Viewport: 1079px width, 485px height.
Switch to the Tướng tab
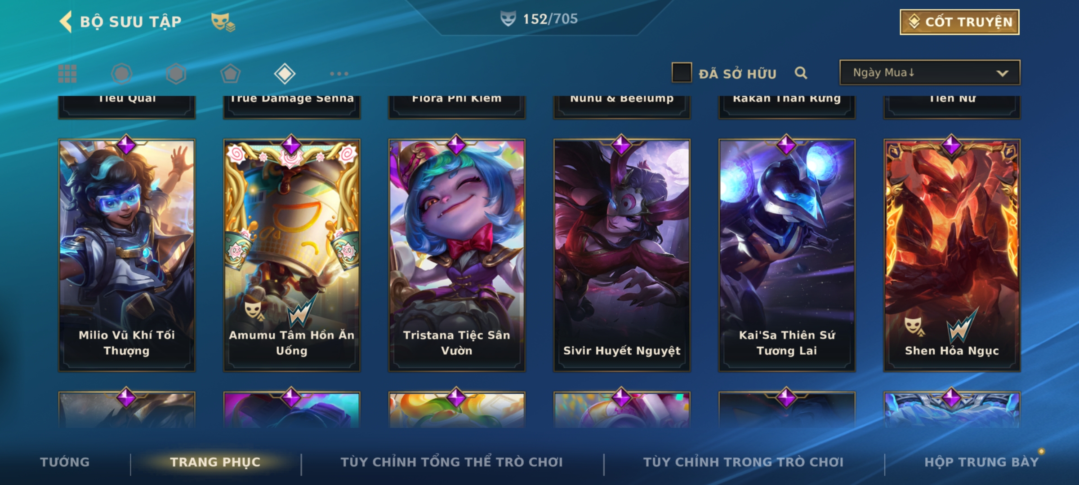coord(65,462)
